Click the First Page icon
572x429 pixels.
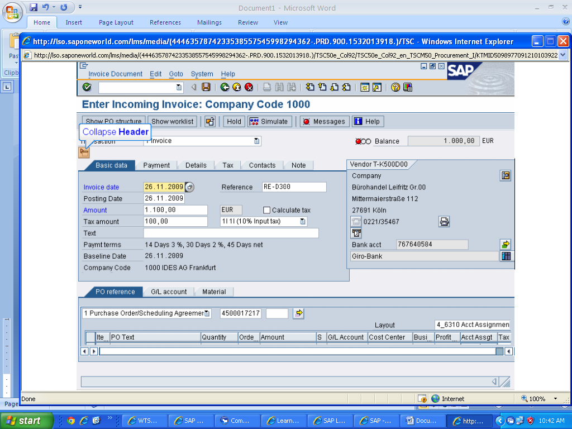click(x=310, y=87)
